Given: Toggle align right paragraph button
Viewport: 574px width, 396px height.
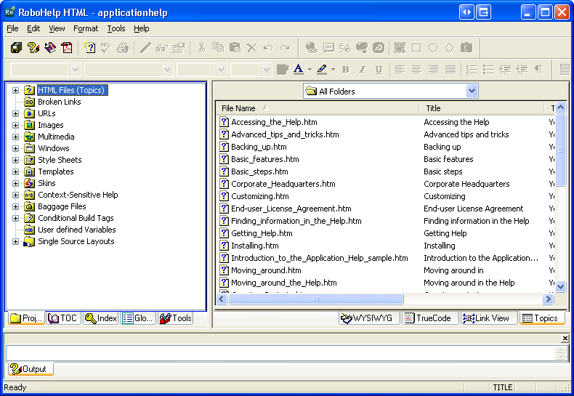Looking at the screenshot, I should [x=434, y=69].
